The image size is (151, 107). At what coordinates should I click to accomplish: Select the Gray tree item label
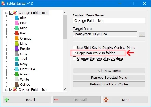tap(24, 54)
